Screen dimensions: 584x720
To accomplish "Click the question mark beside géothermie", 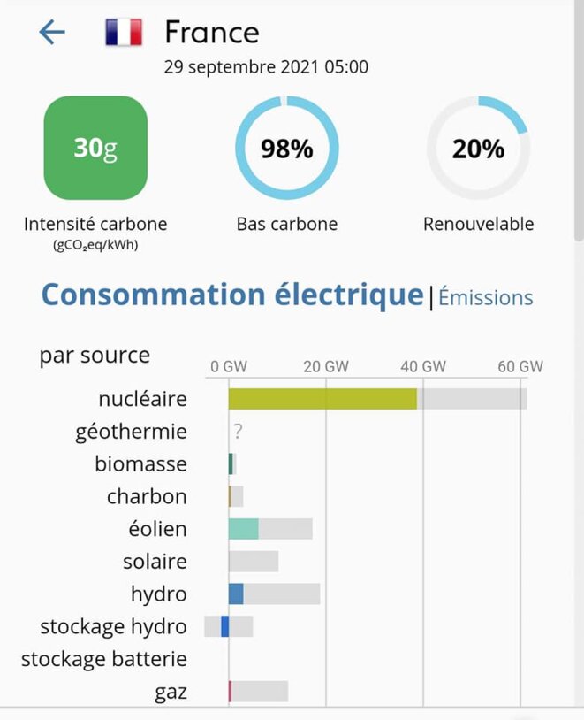I will (x=237, y=432).
